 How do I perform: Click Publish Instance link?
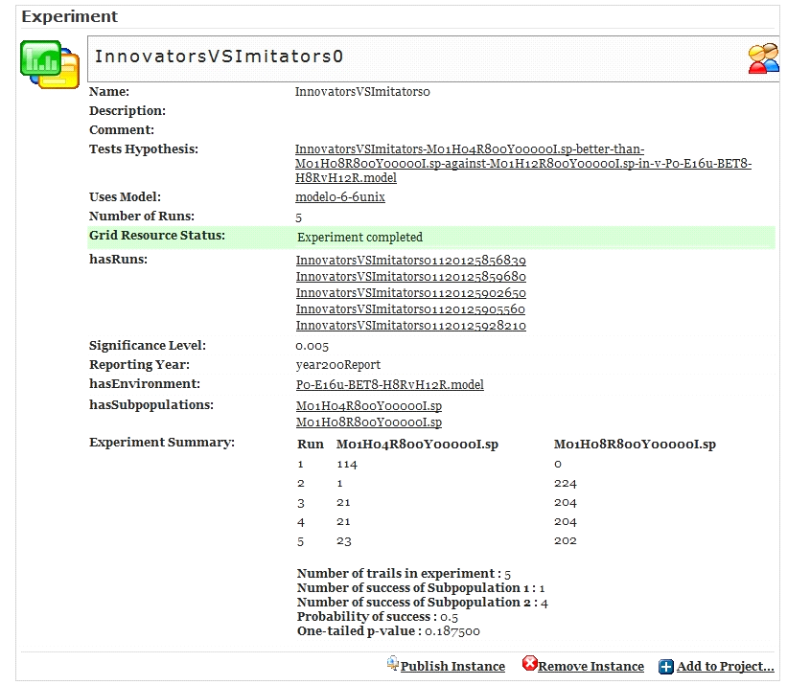click(x=452, y=667)
